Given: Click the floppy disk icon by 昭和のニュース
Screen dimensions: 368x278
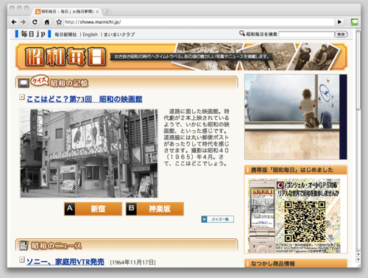Looking at the screenshot, I should point(24,246).
